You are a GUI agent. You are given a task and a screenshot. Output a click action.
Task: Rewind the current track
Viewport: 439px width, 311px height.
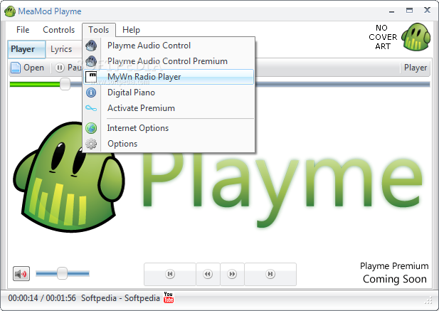[x=208, y=274]
